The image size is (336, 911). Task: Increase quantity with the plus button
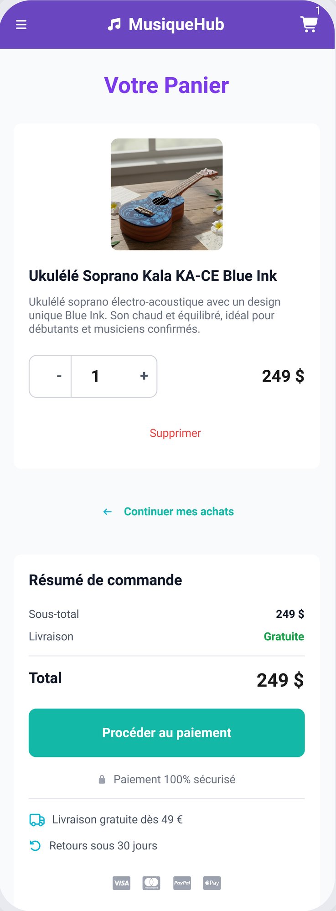click(x=144, y=376)
